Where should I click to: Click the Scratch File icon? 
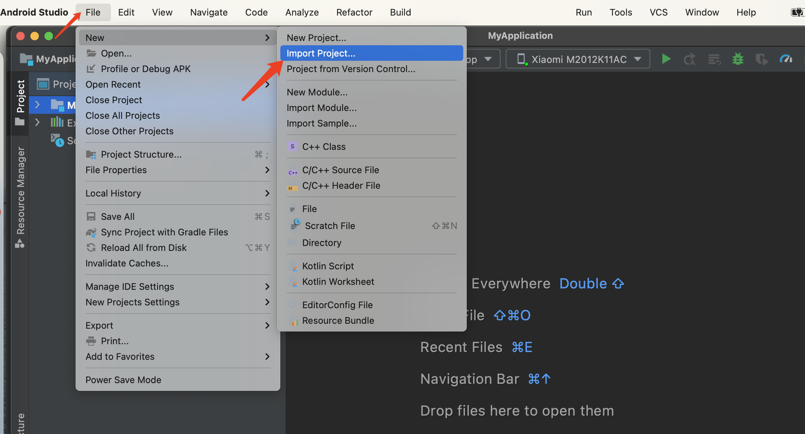coord(295,225)
